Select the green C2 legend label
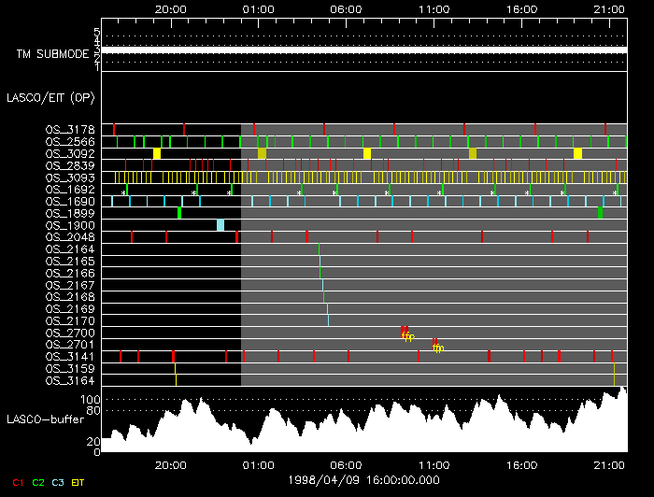 [x=38, y=482]
